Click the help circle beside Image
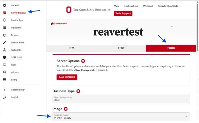The width and height of the screenshot is (199, 123). point(66,109)
